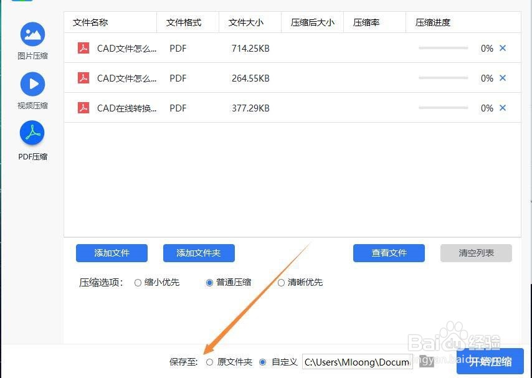Click the 添加文件 add file button
This screenshot has height=378, width=532.
pos(112,253)
